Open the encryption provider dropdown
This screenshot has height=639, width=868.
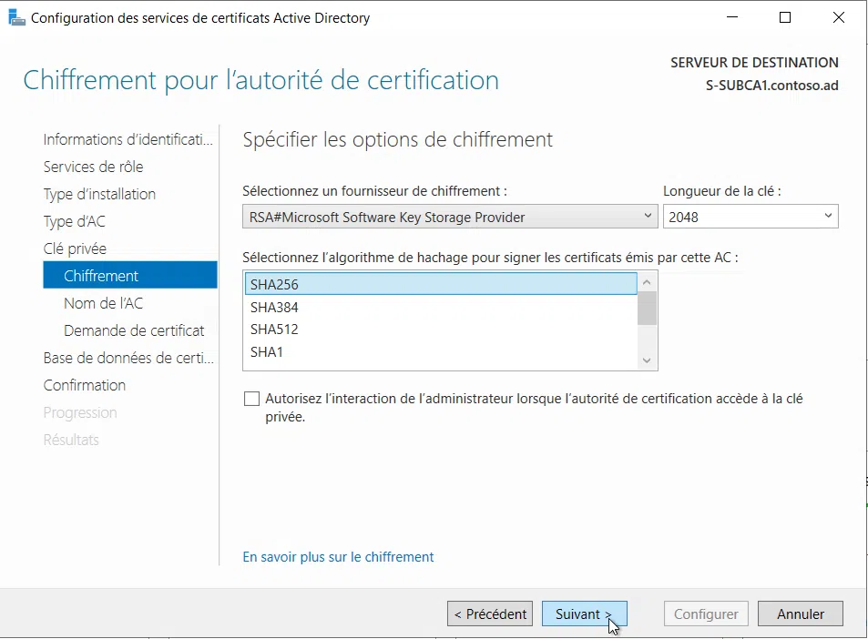(648, 216)
